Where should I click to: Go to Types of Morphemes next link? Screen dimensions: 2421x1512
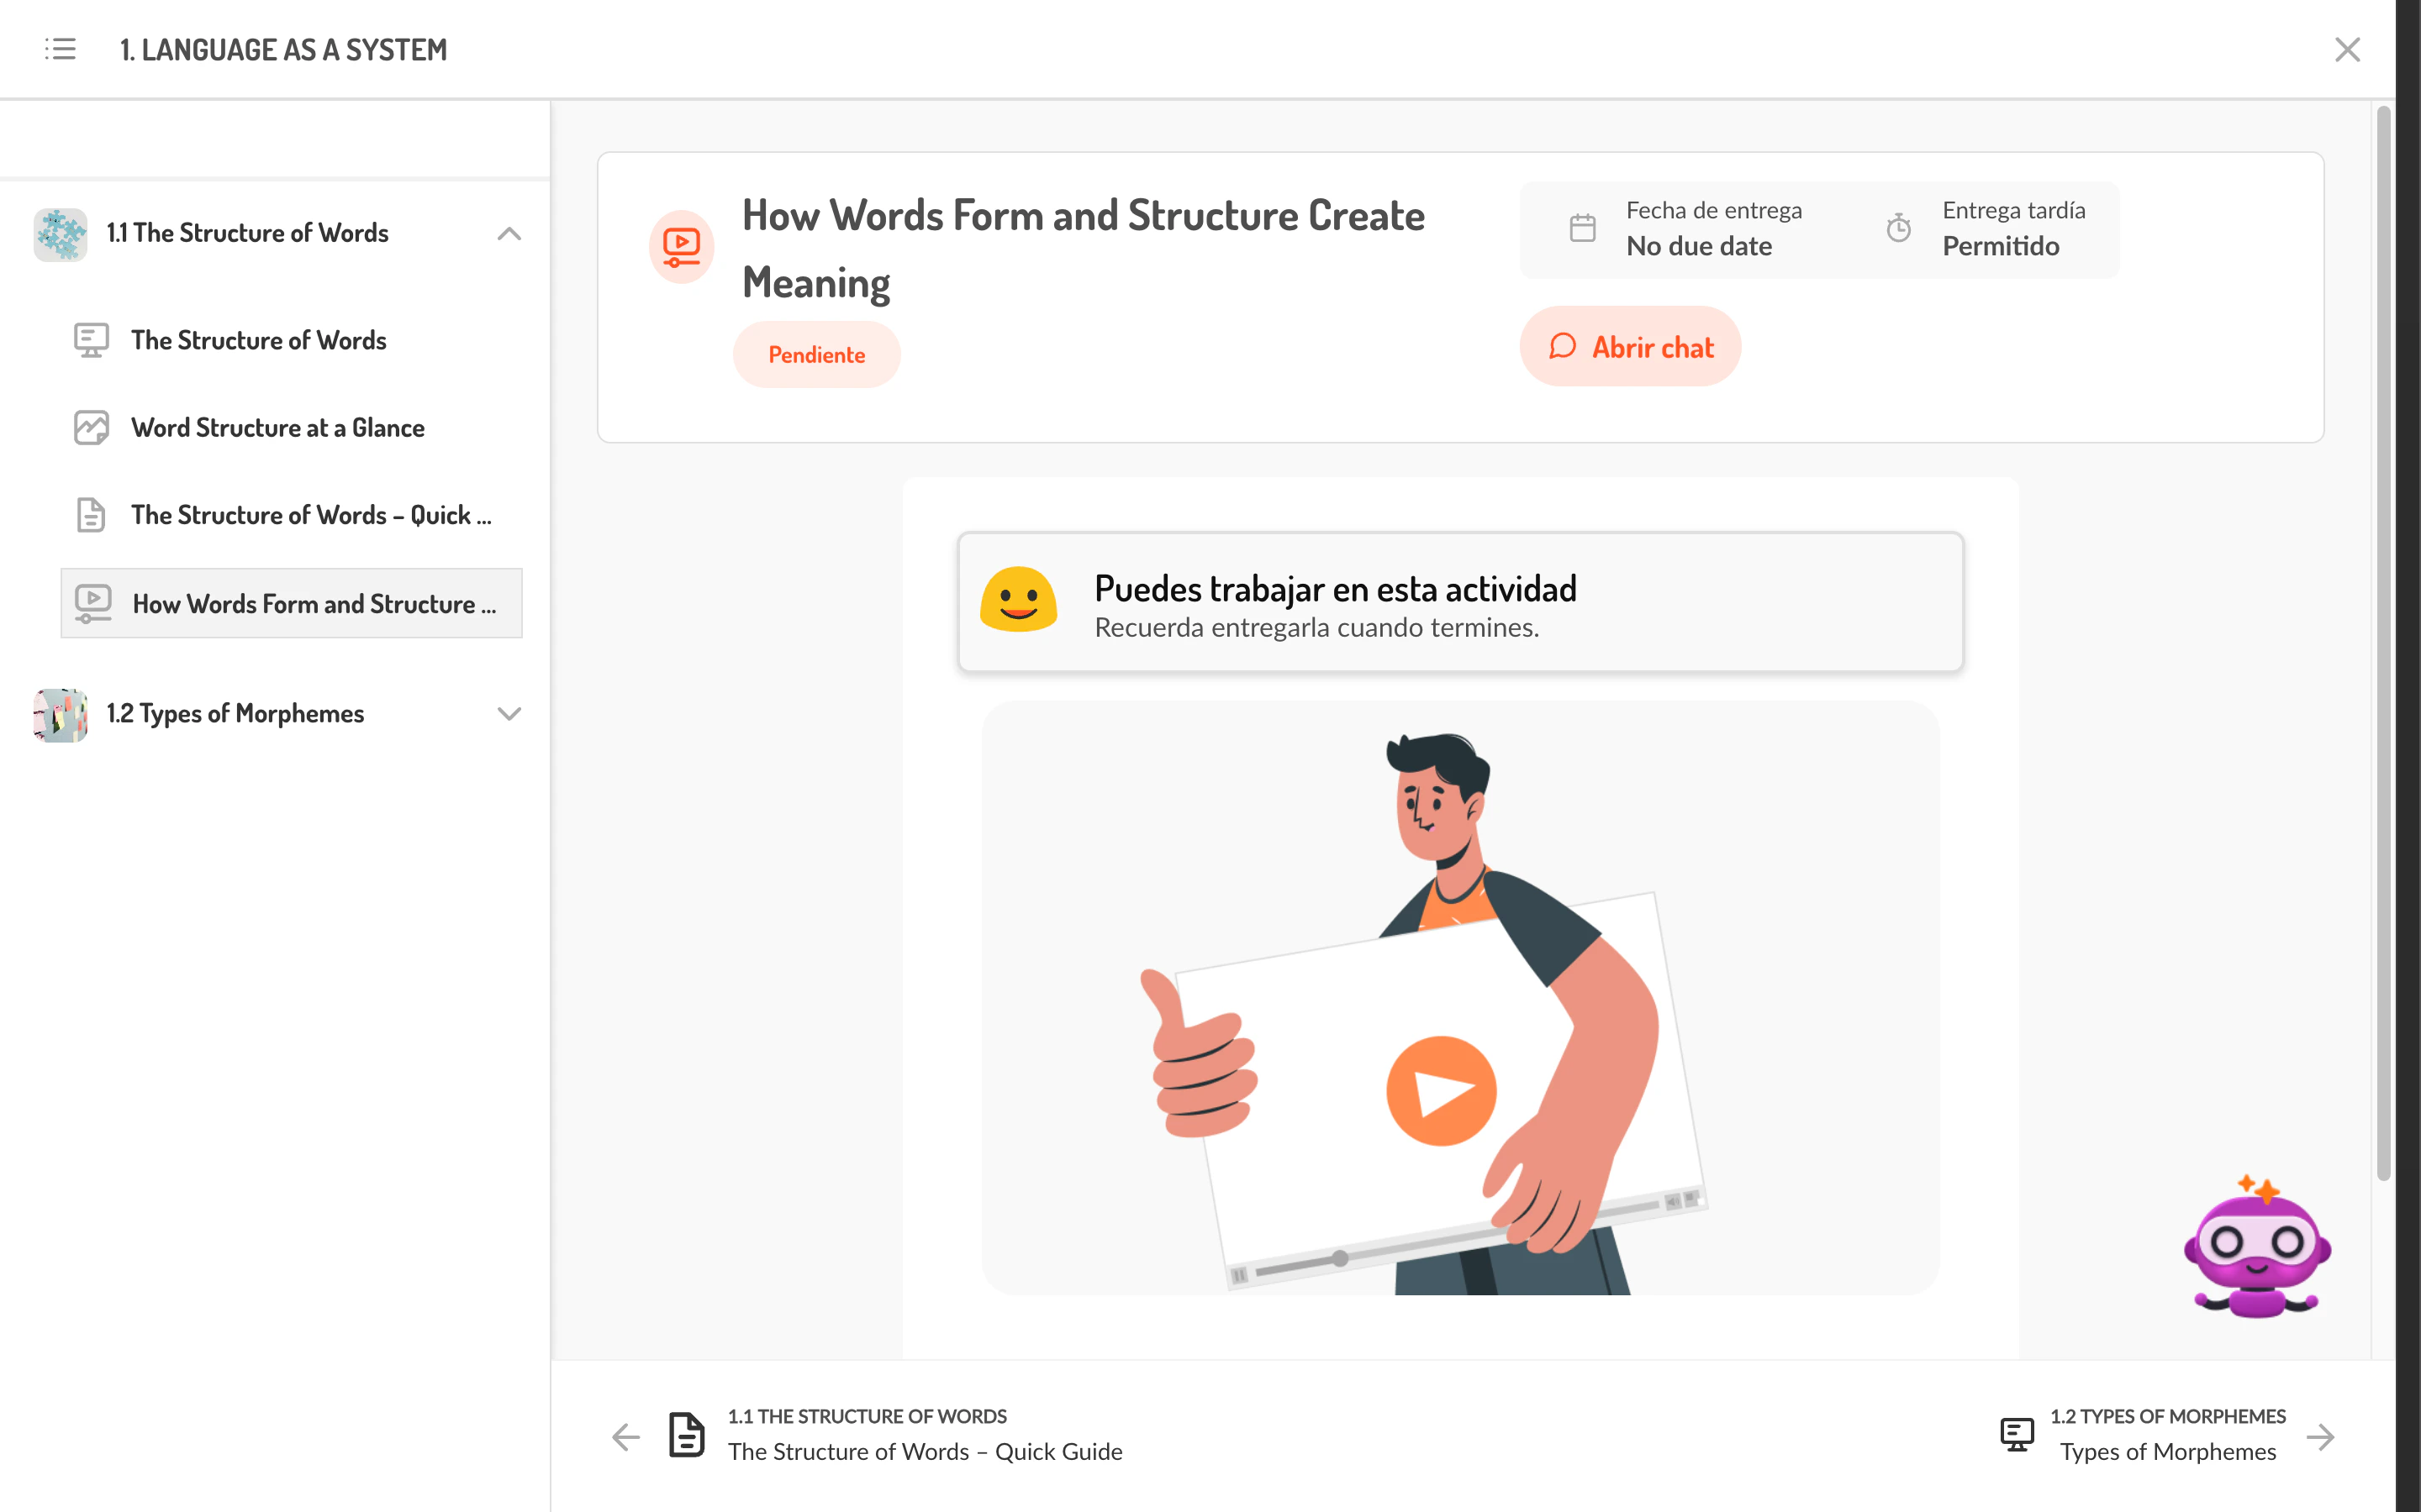coord(2167,1450)
